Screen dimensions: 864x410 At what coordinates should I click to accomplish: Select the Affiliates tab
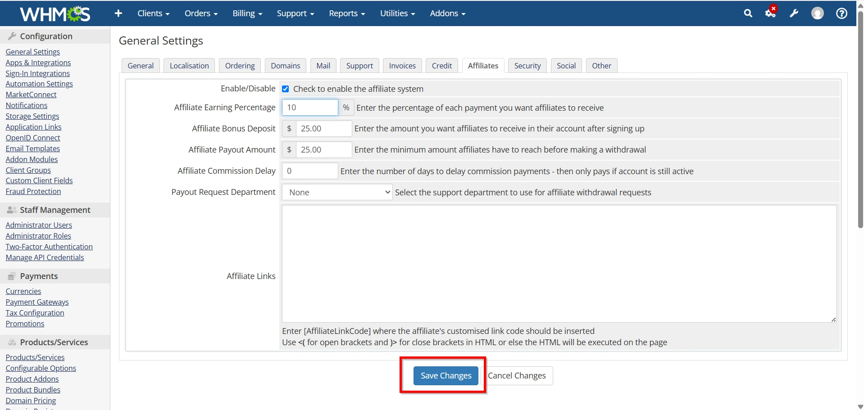coord(483,66)
